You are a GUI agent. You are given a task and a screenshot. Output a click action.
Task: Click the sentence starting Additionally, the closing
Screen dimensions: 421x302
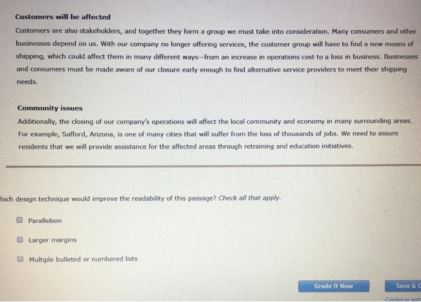click(x=215, y=121)
